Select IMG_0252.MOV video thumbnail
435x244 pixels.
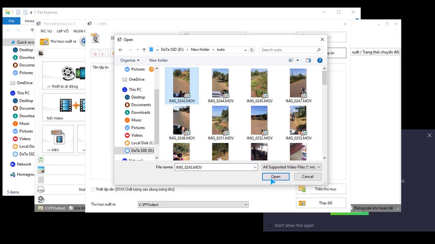click(x=260, y=123)
